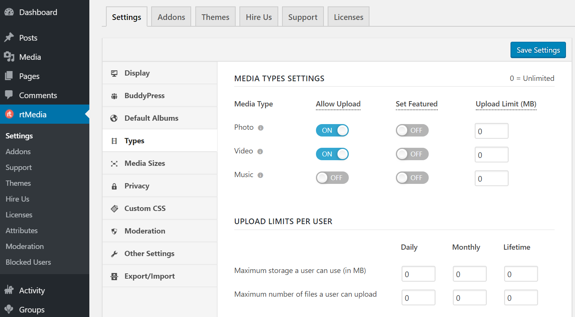575x317 pixels.
Task: Open the Comments icon in admin sidebar
Action: pyautogui.click(x=11, y=95)
